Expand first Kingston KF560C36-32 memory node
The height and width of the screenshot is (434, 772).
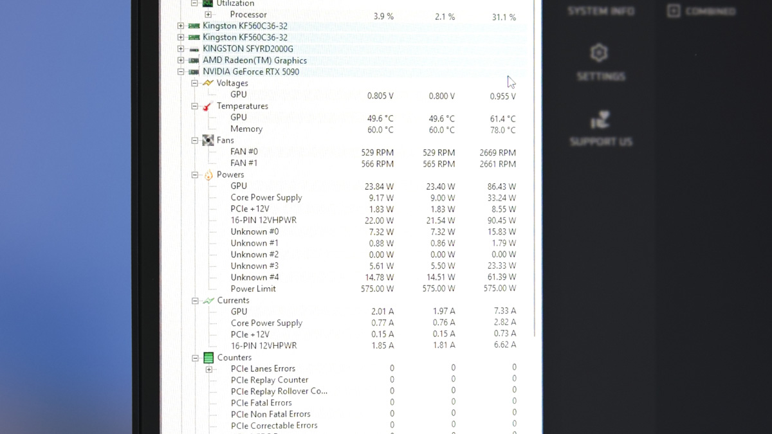click(181, 26)
